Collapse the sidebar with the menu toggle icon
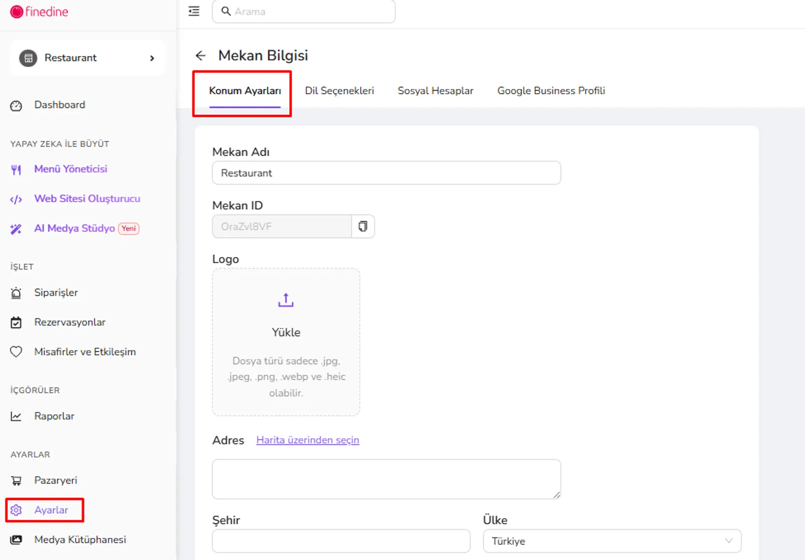The image size is (805, 560). tap(194, 11)
